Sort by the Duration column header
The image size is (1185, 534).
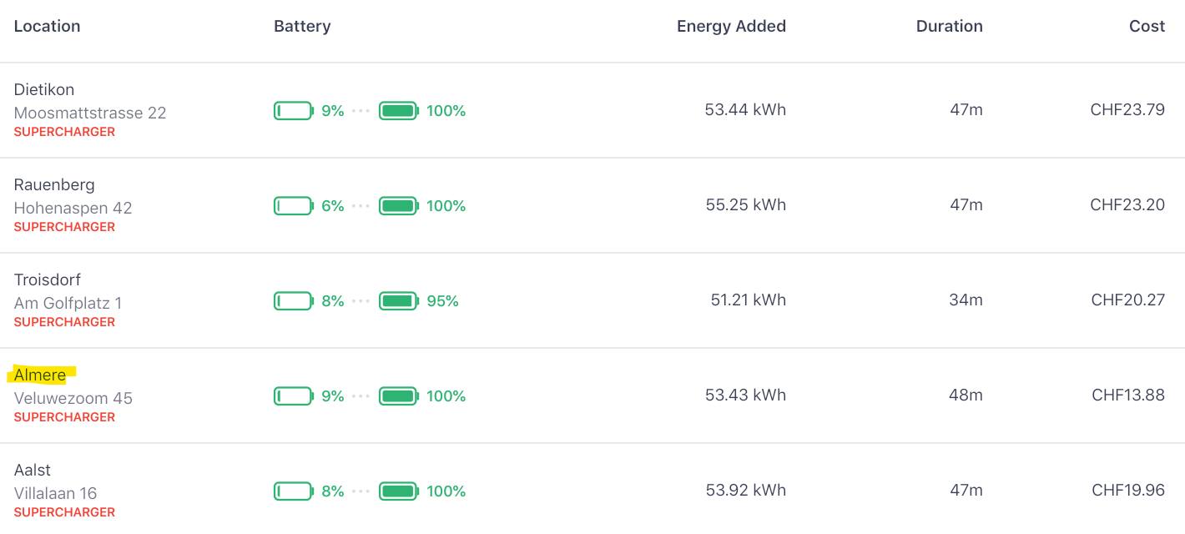click(x=949, y=27)
